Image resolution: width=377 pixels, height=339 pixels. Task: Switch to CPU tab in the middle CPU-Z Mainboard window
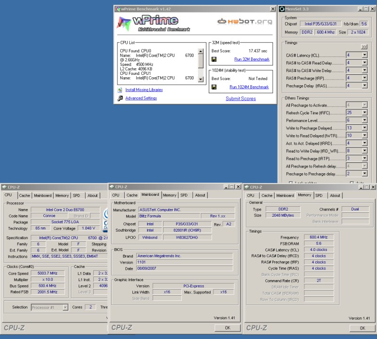(115, 195)
